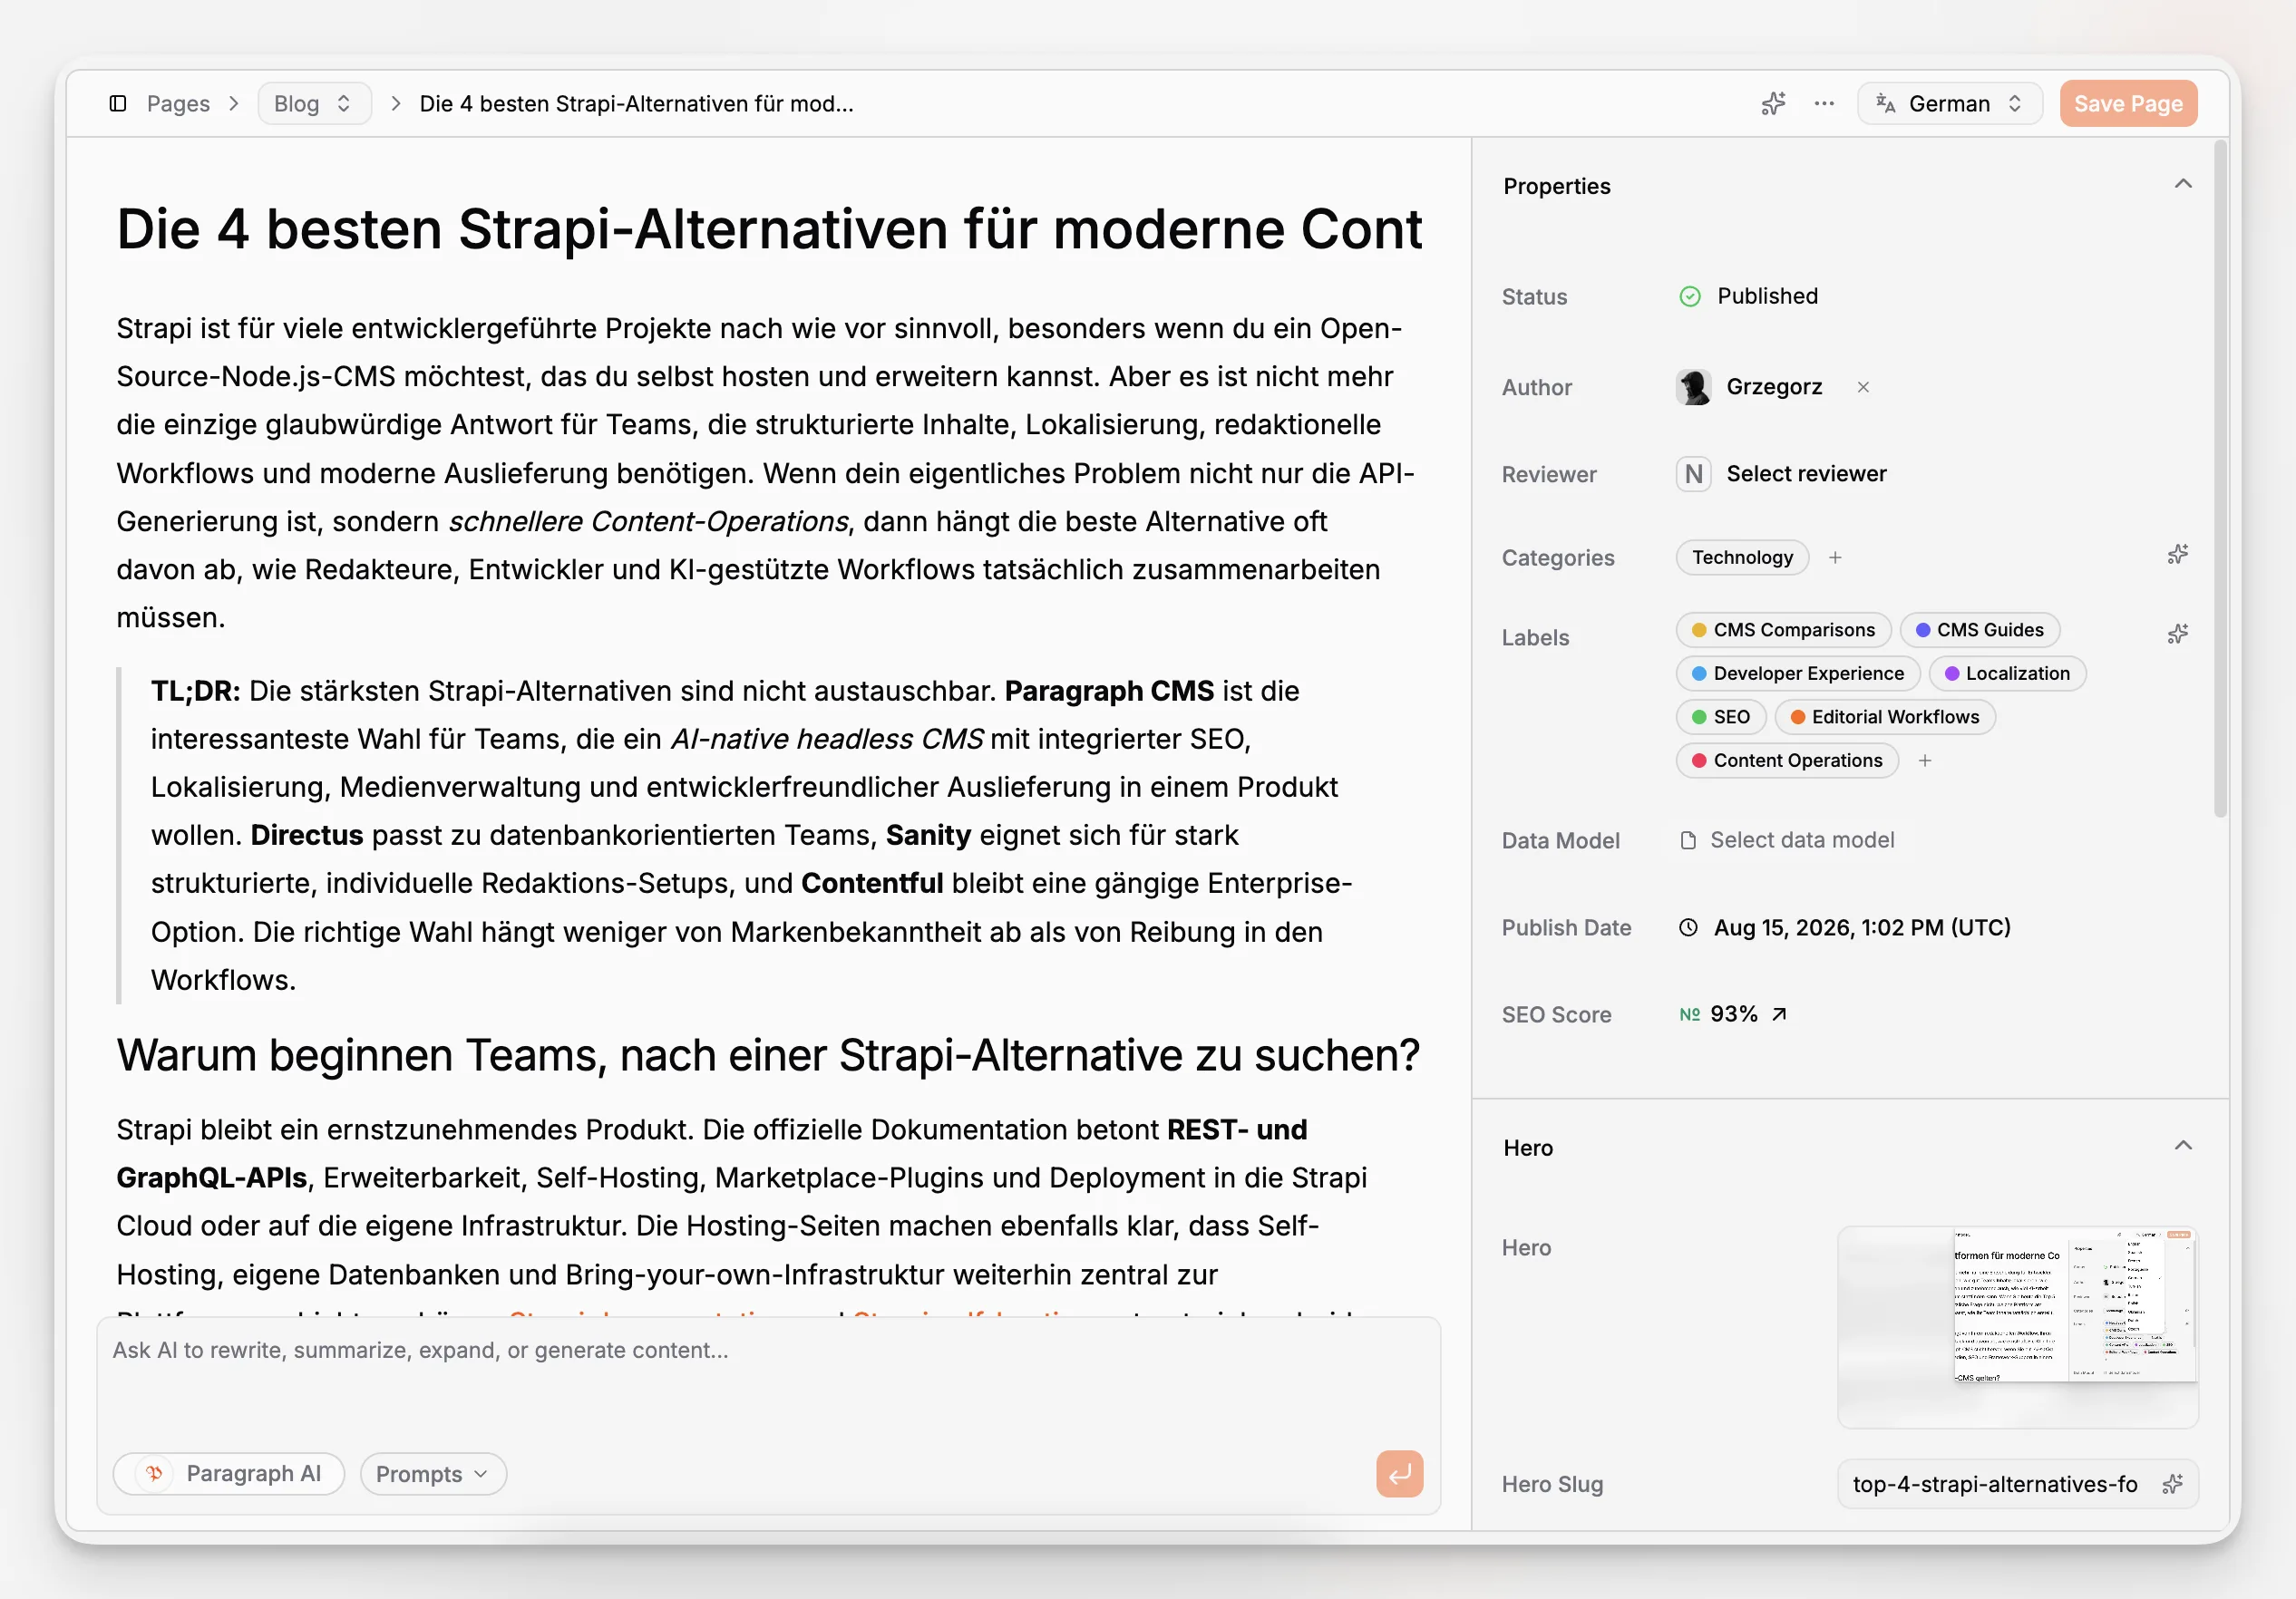Click the Editorial Workflows label
The height and width of the screenshot is (1599, 2296).
tap(1885, 718)
